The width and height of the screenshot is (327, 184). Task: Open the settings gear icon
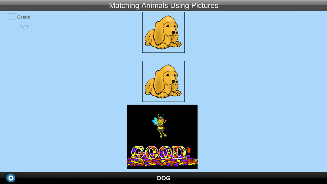click(x=11, y=178)
